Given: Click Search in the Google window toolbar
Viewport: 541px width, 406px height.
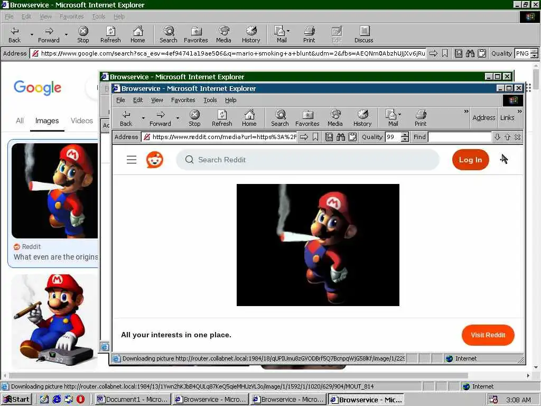Looking at the screenshot, I should click(169, 35).
